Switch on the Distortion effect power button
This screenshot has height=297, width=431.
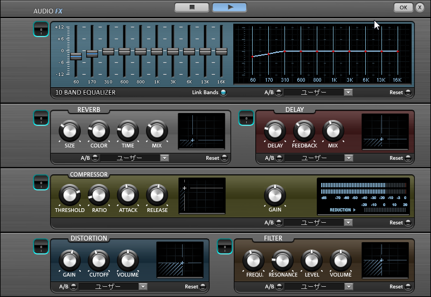pyautogui.click(x=41, y=246)
